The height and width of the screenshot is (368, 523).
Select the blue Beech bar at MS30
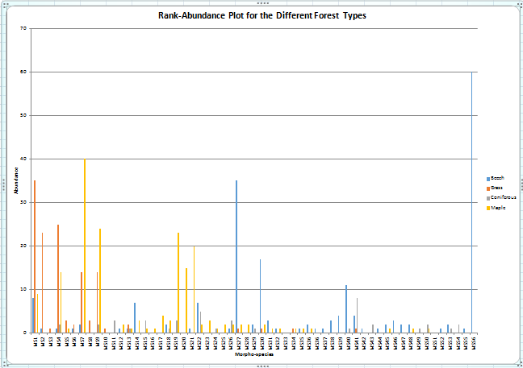[x=260, y=296]
